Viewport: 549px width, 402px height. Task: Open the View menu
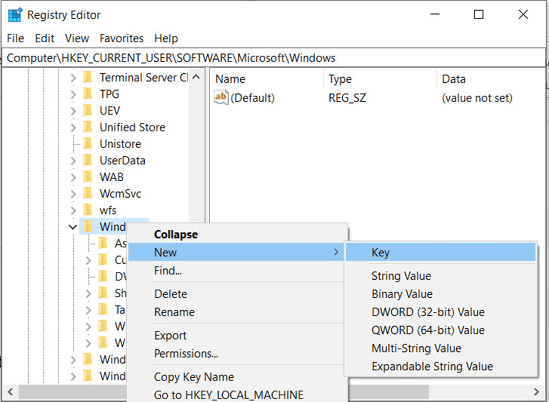coord(77,38)
